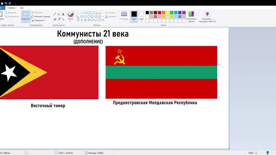Choose the pink rose palette swatch

[160, 16]
